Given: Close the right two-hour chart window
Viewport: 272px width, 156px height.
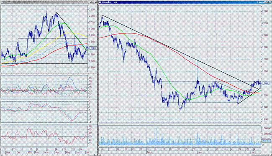Looking at the screenshot, I should [269, 2].
